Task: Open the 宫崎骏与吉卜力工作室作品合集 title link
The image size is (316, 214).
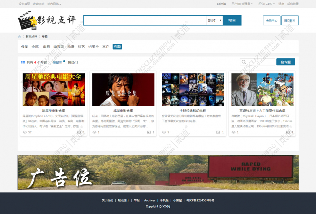Action: [x=262, y=110]
